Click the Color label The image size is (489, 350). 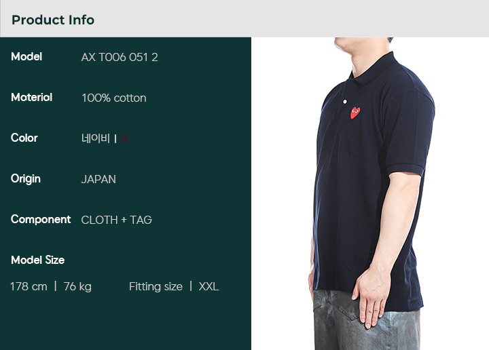pos(24,138)
